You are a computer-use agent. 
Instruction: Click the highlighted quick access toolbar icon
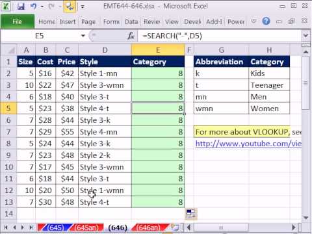pos(70,6)
